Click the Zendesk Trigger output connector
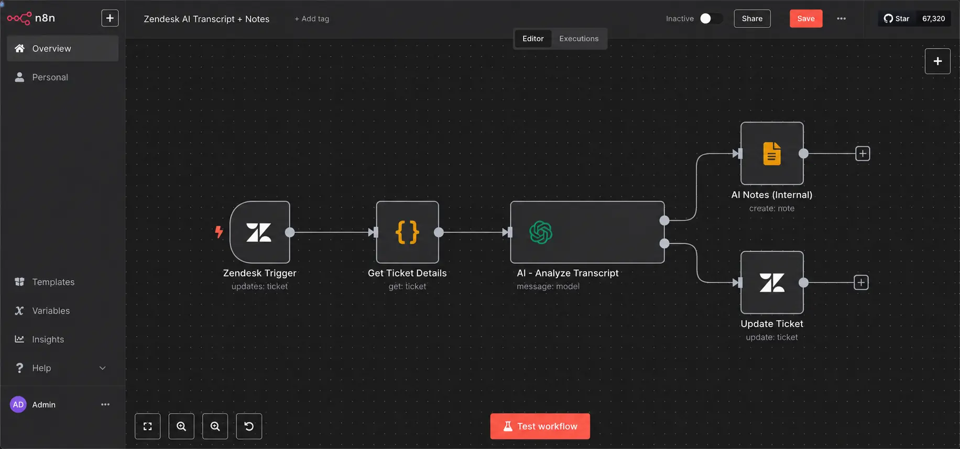960x449 pixels. pos(290,232)
